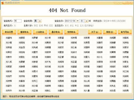Select the name 刘人成
Viewport: 134px width, 100px height.
click(x=9, y=62)
